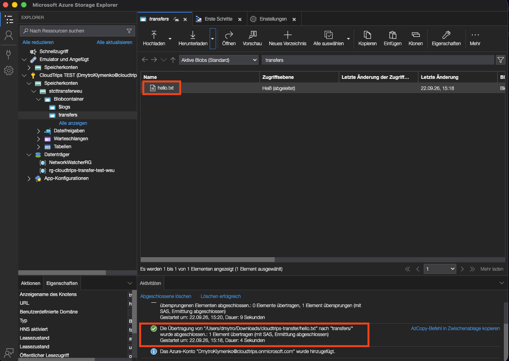Select NetworkWatcherRG resource group

click(x=70, y=162)
